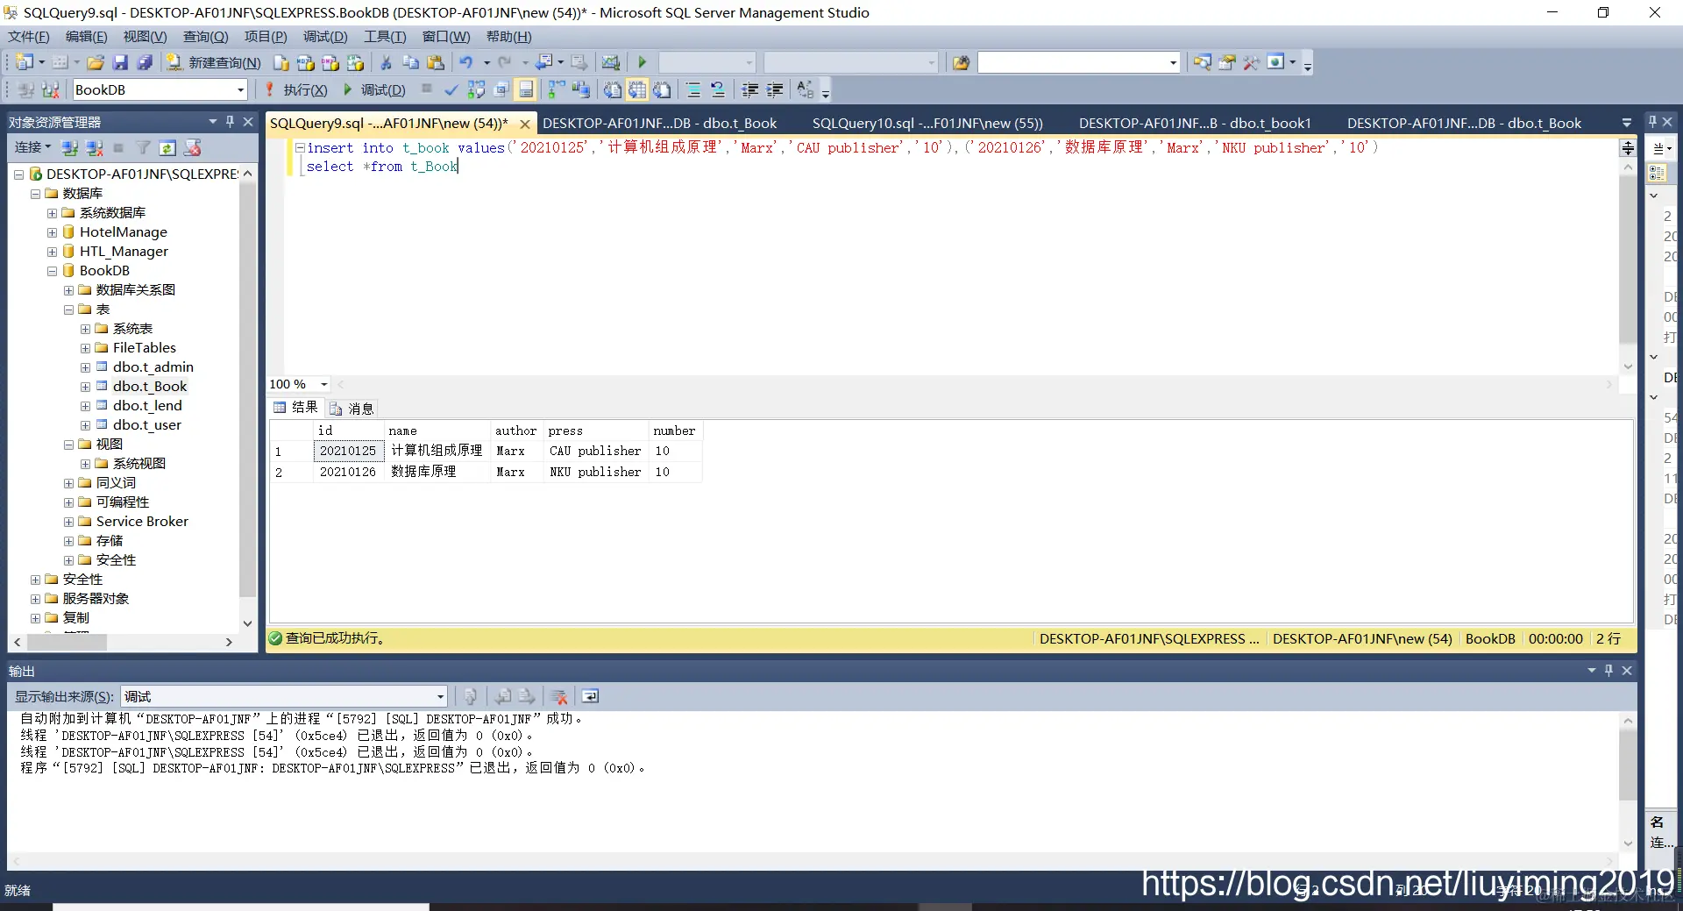
Task: Uncomment the selected lines
Action: point(718,89)
